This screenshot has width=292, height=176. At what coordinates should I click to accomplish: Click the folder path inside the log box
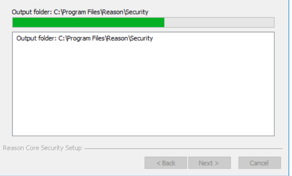(106, 38)
